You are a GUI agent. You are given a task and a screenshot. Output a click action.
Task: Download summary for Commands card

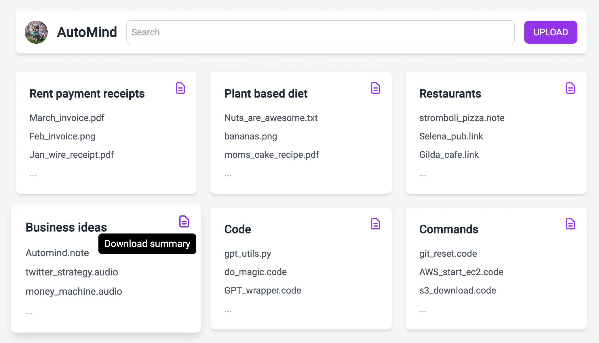(x=571, y=224)
